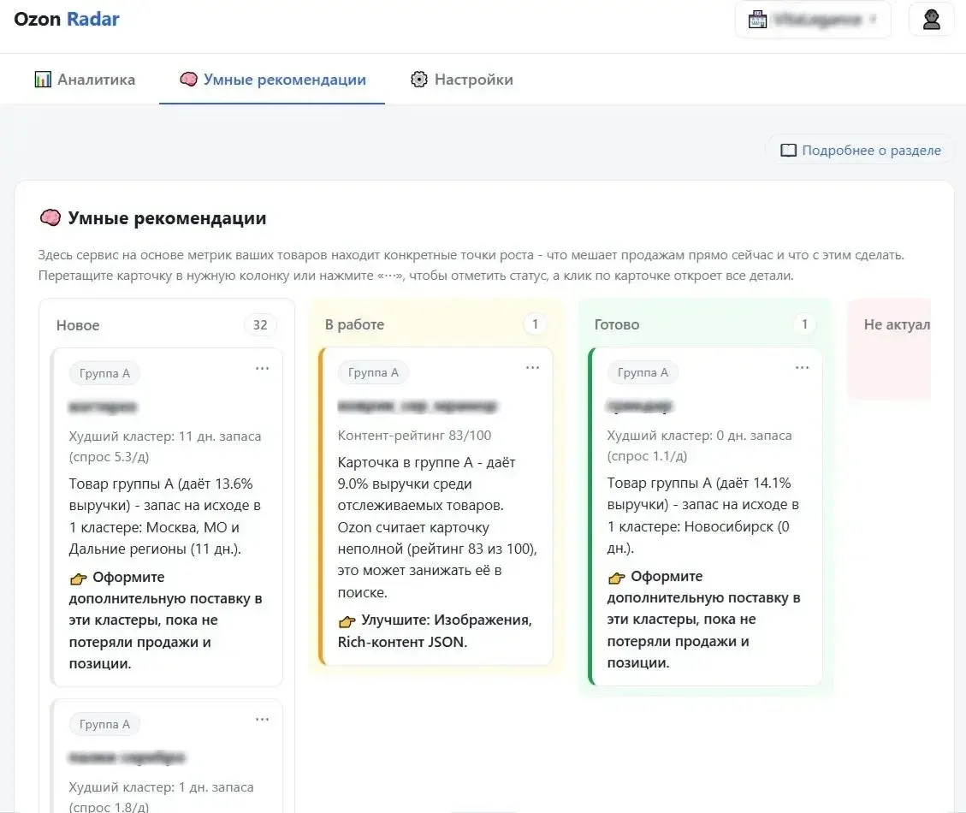Click the count badge in Готово column
The width and height of the screenshot is (966, 813).
(x=804, y=324)
